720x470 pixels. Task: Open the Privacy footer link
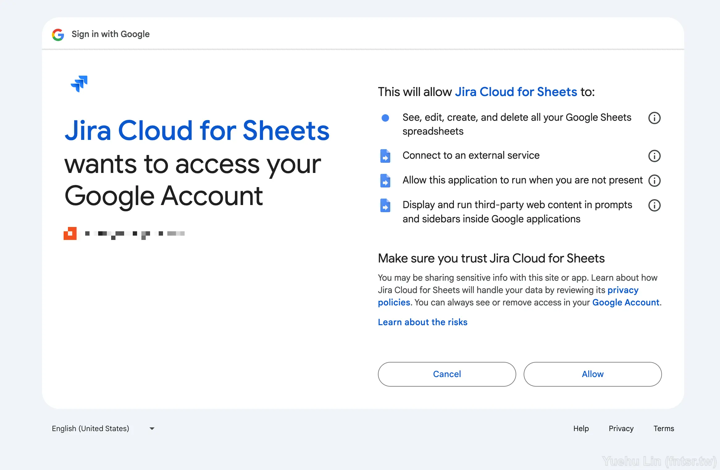coord(621,429)
